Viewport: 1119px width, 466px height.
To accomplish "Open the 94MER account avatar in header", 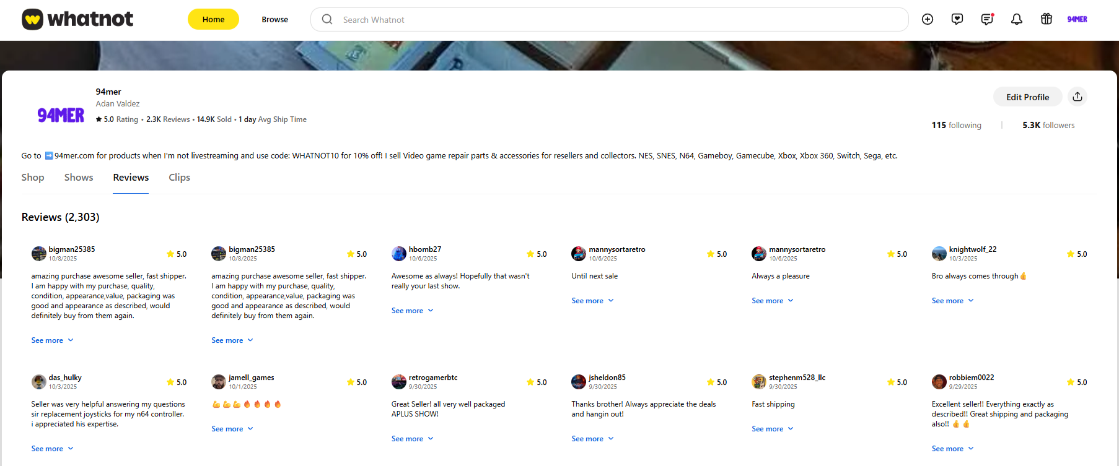I will (x=1077, y=19).
